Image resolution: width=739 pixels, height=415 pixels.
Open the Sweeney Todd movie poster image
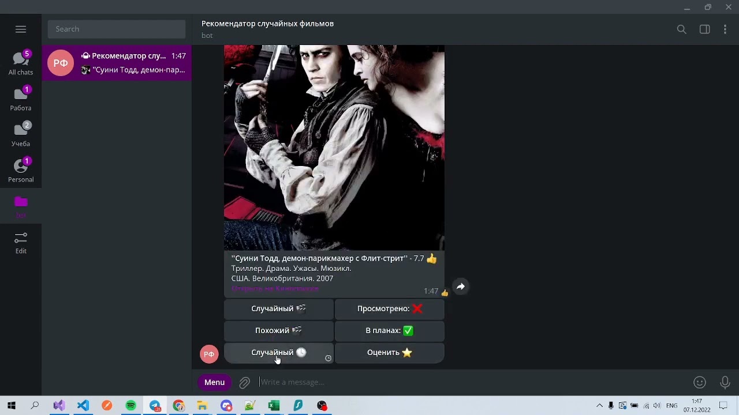click(x=334, y=148)
